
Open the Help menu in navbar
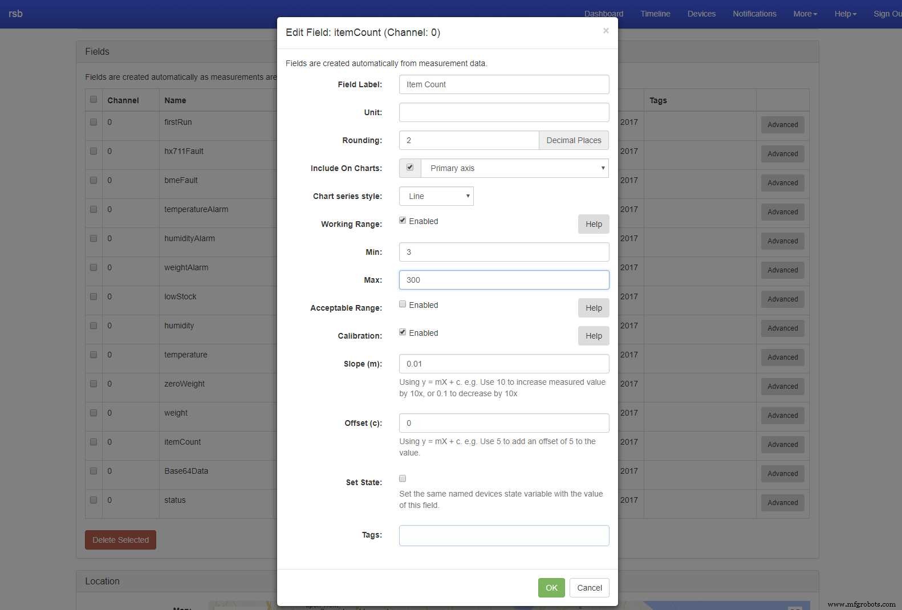(845, 14)
